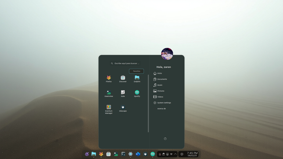Open the disks and devices tray icon
This screenshot has height=159, width=283.
tap(168, 154)
